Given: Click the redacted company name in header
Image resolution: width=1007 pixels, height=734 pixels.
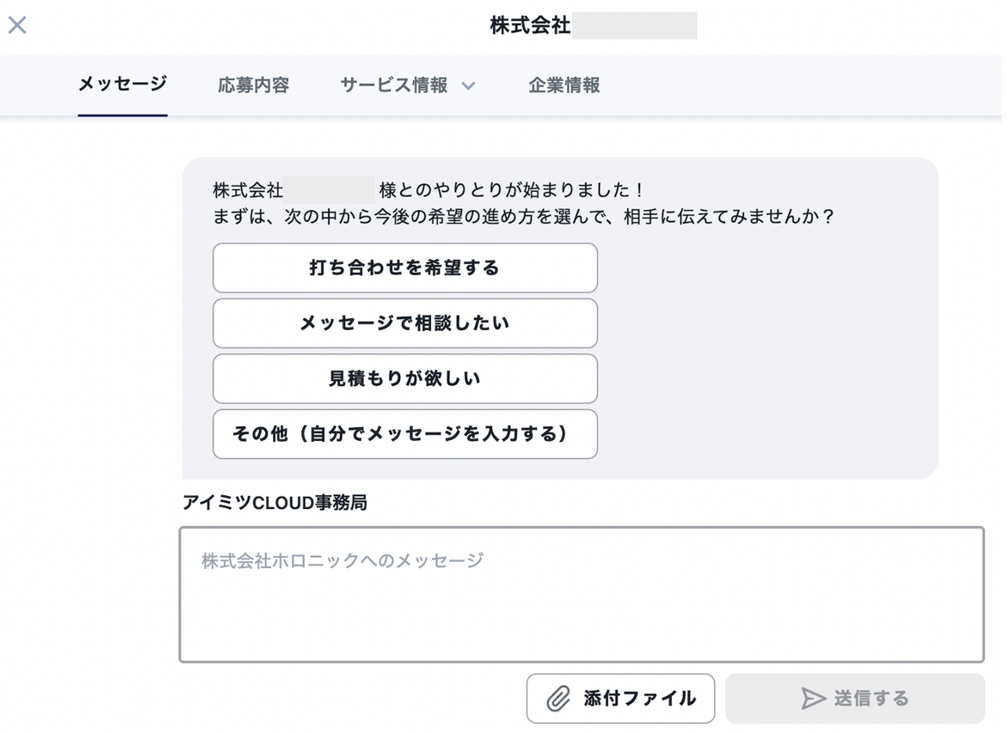Looking at the screenshot, I should 634,26.
